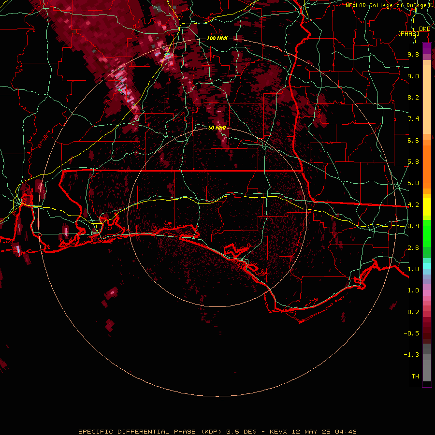Pick the cyan band on the color scale
The height and width of the screenshot is (435, 435).
pyautogui.click(x=427, y=266)
